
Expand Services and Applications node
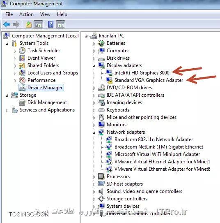(7, 110)
